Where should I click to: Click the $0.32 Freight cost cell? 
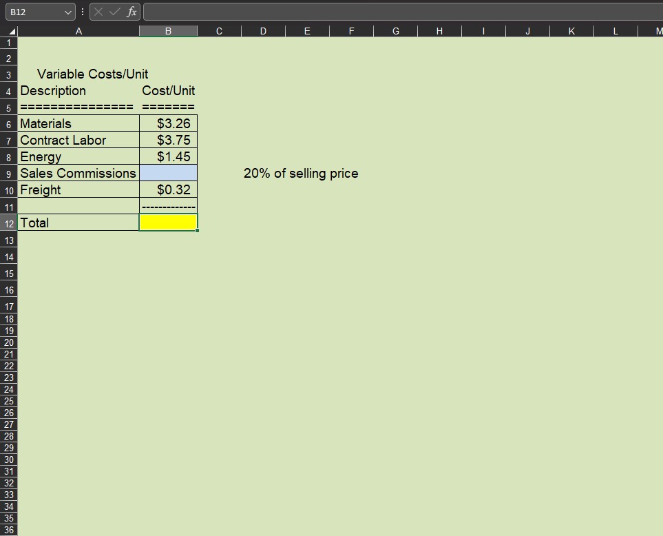pos(168,189)
